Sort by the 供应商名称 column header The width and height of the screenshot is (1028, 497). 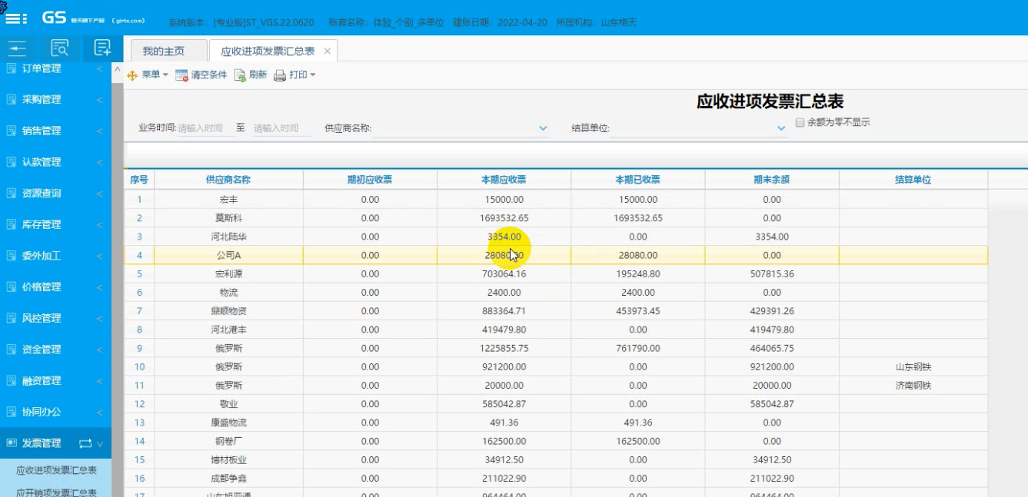click(x=228, y=180)
